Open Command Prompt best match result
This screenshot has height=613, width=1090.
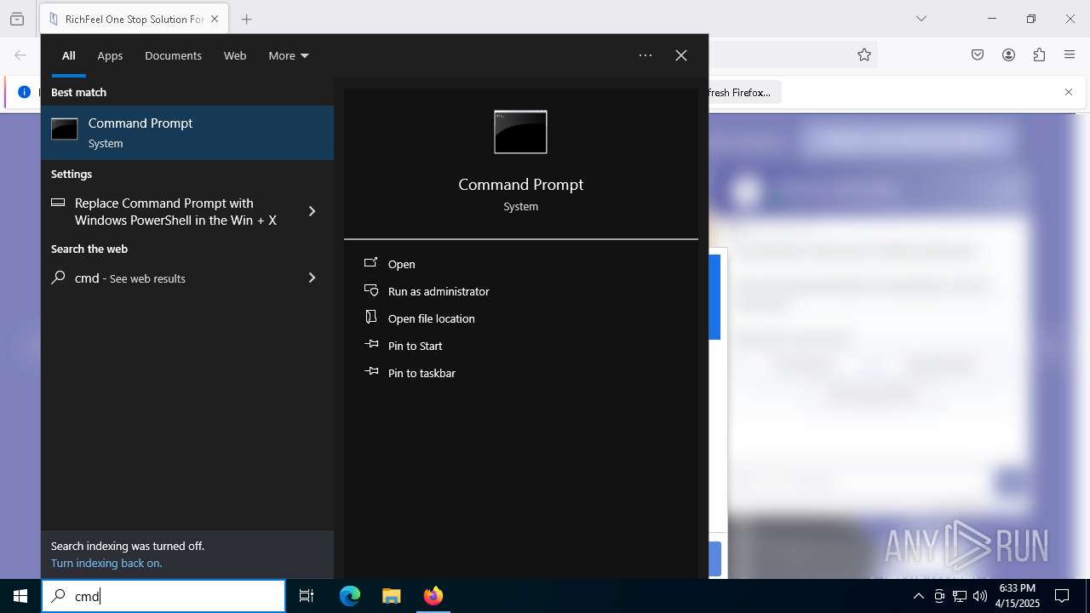pos(187,133)
